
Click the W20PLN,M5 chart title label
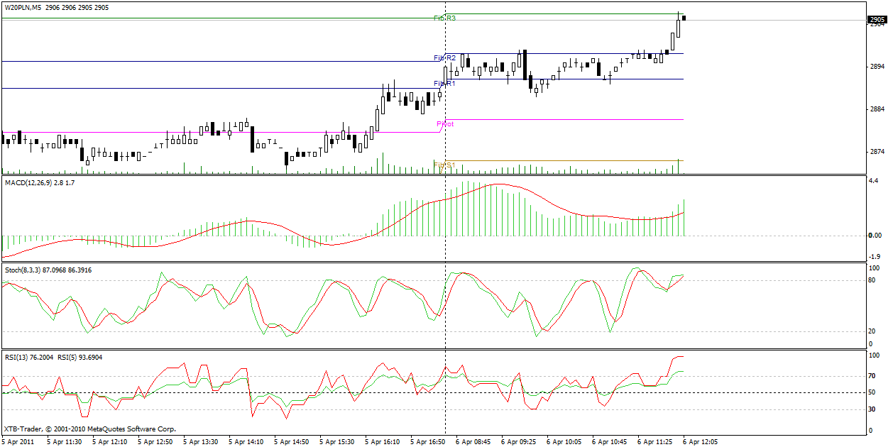[22, 7]
